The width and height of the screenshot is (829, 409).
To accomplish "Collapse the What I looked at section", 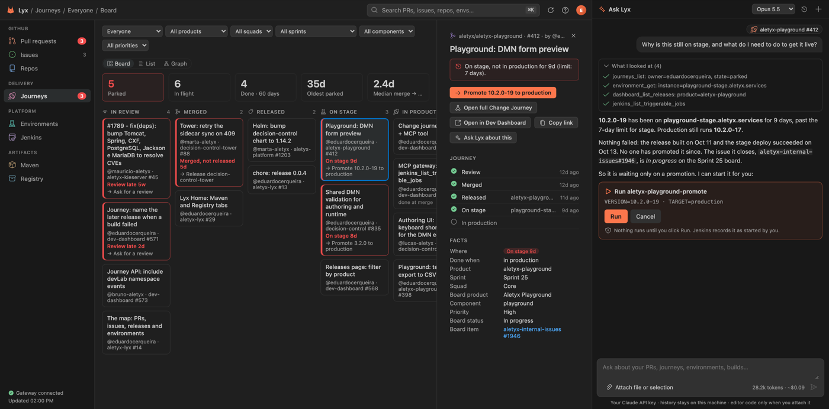I will (x=632, y=66).
